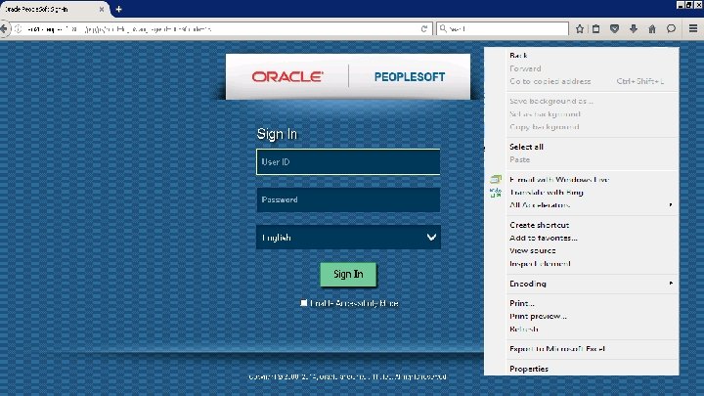Open All Accelerators menu entry
Image resolution: width=704 pixels, height=396 pixels.
click(x=540, y=205)
